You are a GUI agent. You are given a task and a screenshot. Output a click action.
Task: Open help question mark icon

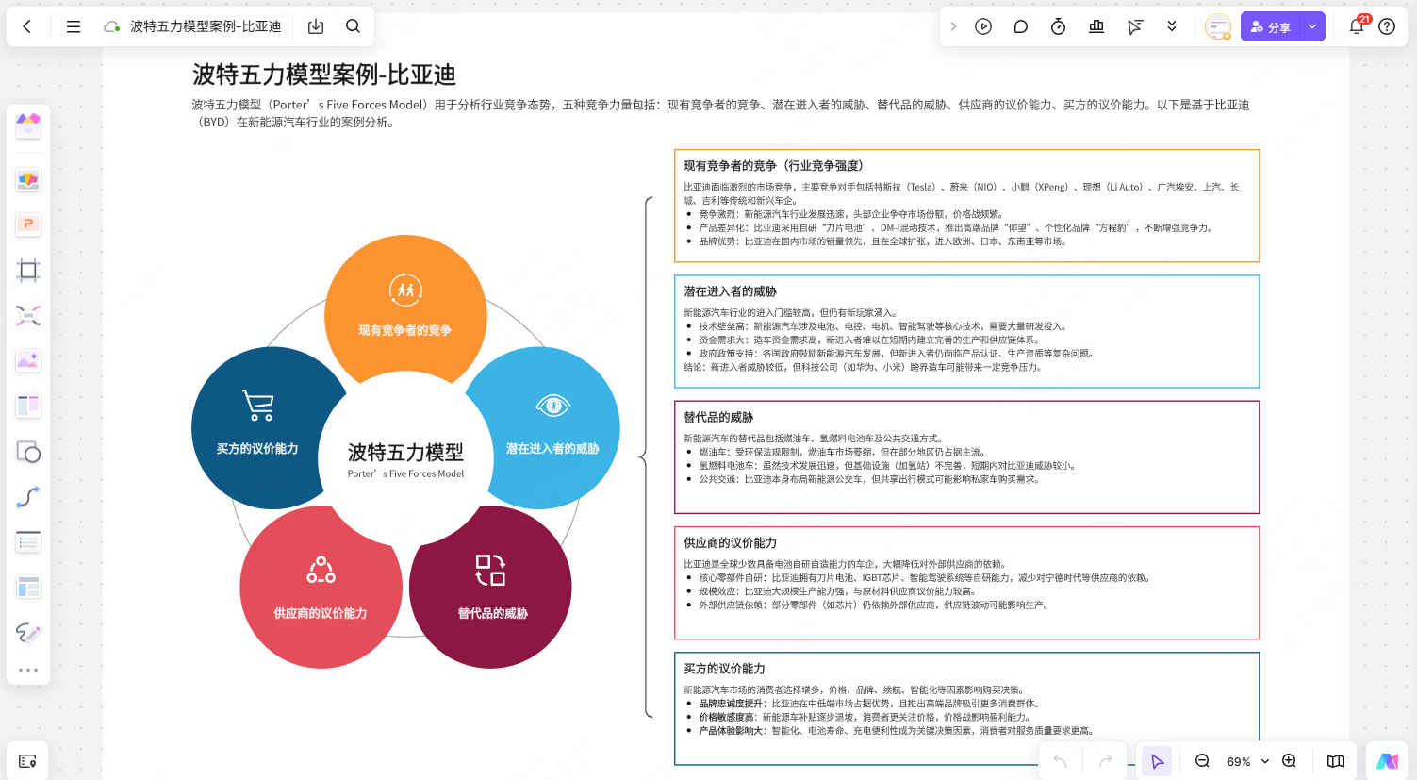pyautogui.click(x=1387, y=26)
